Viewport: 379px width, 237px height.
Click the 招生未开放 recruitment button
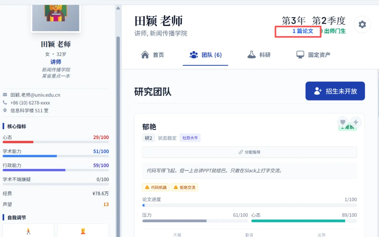pos(335,91)
